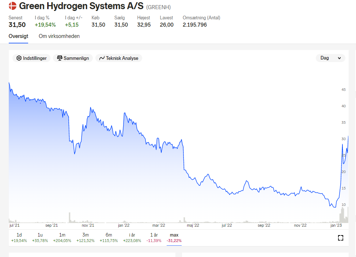The width and height of the screenshot is (356, 257).
Task: Select the 1d time range
Action: (x=19, y=238)
